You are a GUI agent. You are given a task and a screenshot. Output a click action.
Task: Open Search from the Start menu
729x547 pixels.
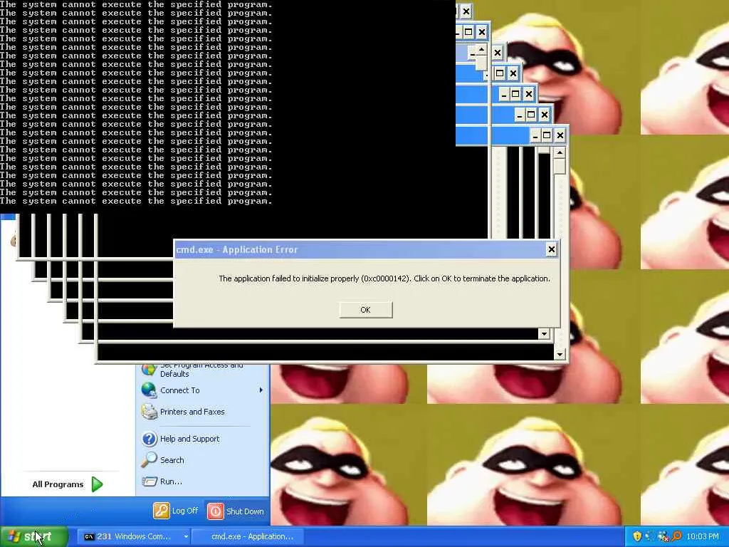[x=202, y=460]
